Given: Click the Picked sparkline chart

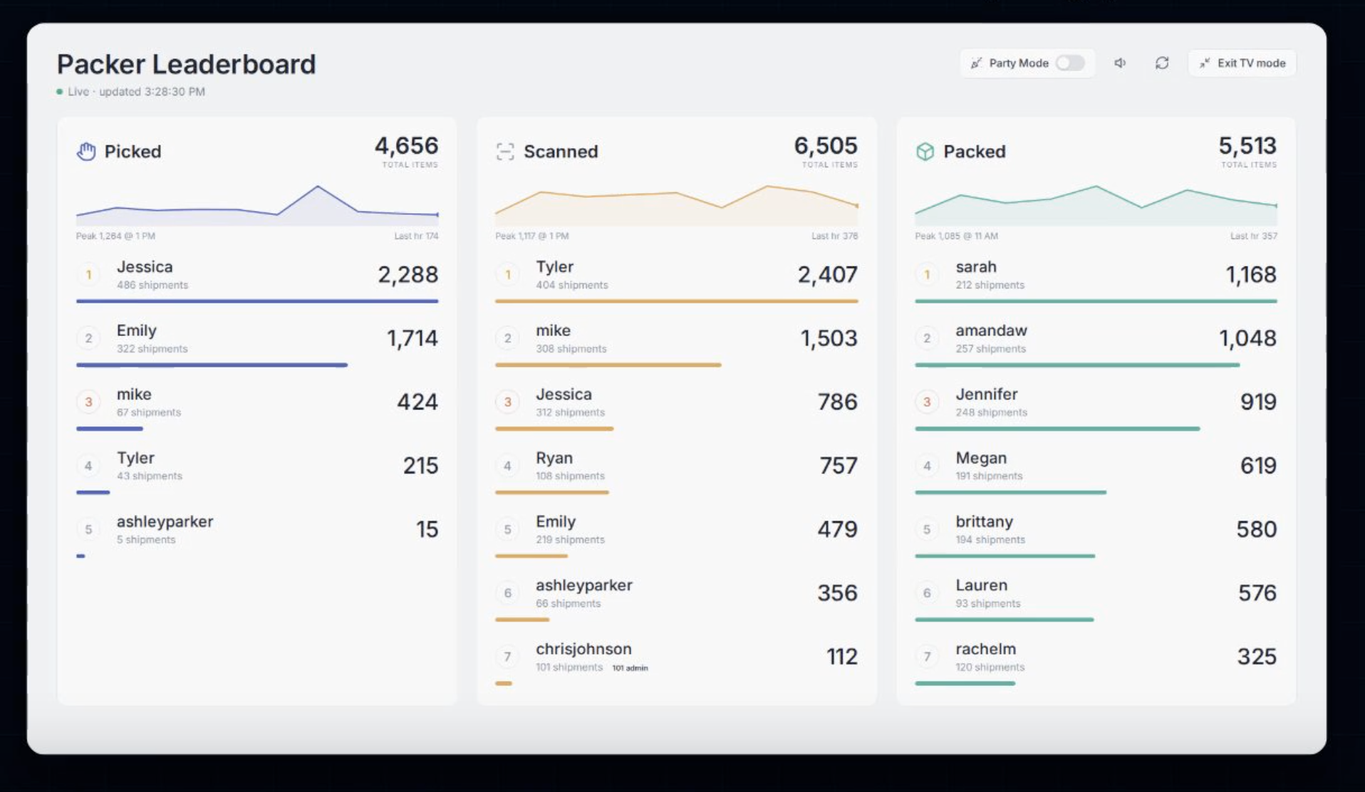Looking at the screenshot, I should point(257,205).
